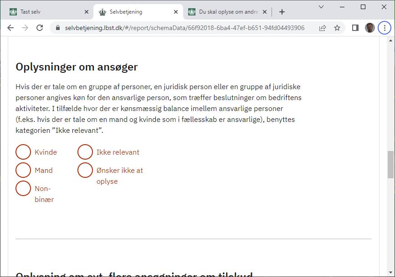Reload the Selvbetjening page
The height and width of the screenshot is (277, 395).
40,28
